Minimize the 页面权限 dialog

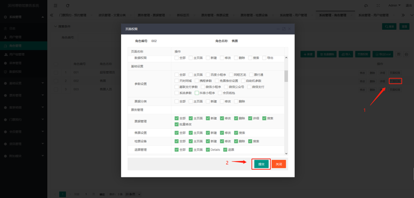[278, 29]
